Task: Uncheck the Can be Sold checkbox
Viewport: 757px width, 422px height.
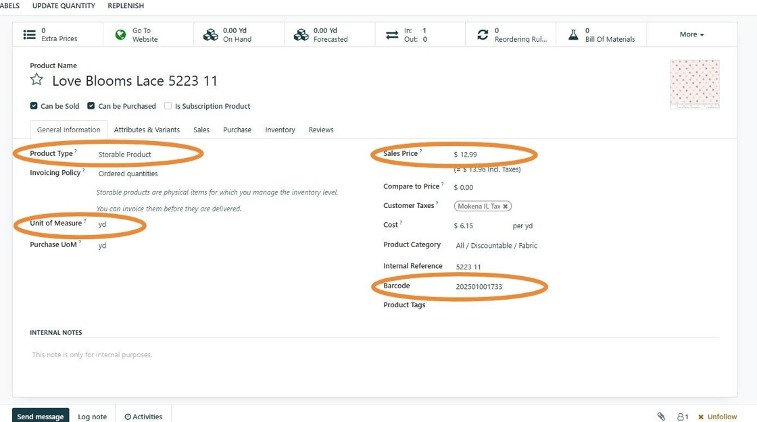Action: [x=34, y=105]
